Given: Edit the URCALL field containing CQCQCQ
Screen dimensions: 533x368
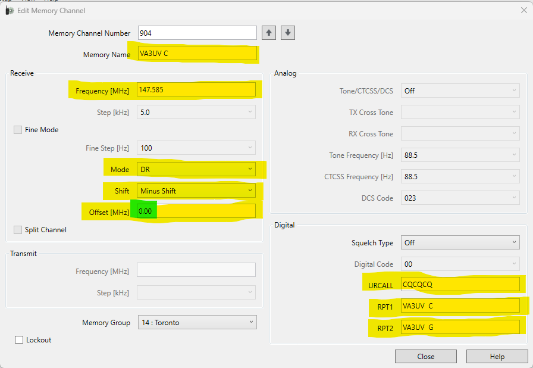Looking at the screenshot, I should (x=460, y=284).
